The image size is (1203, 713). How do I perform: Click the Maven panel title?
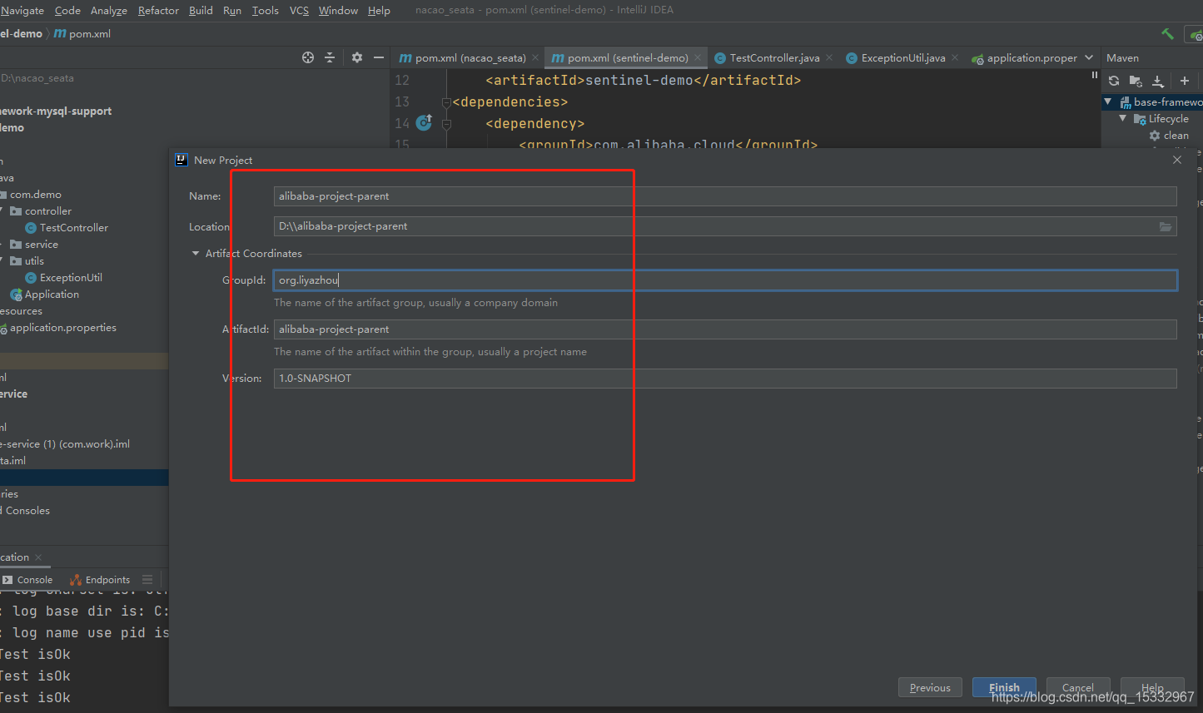tap(1122, 57)
